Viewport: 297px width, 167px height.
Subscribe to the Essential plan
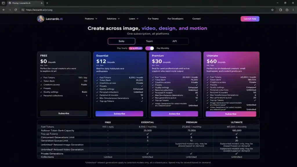tap(119, 114)
